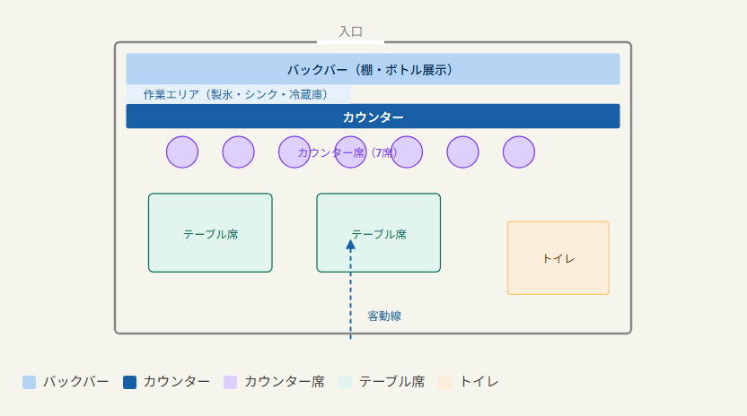Click the second counter seat circle from left
747x416 pixels.
pos(238,152)
